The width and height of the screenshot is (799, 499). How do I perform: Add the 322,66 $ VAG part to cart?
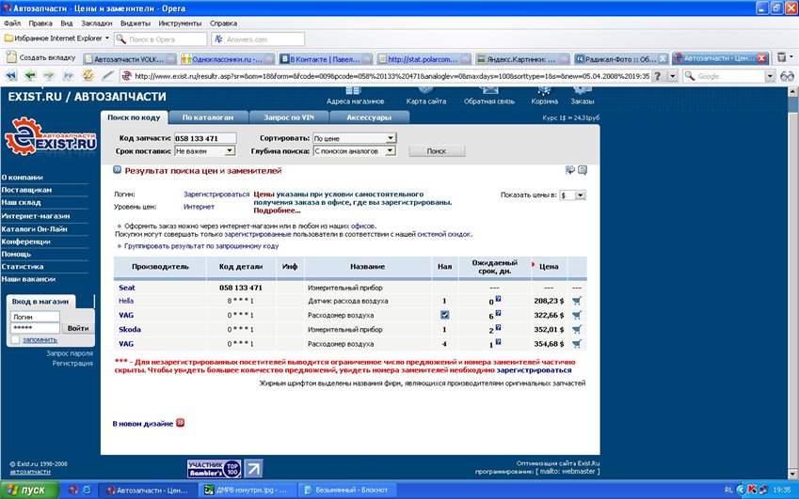tap(576, 315)
